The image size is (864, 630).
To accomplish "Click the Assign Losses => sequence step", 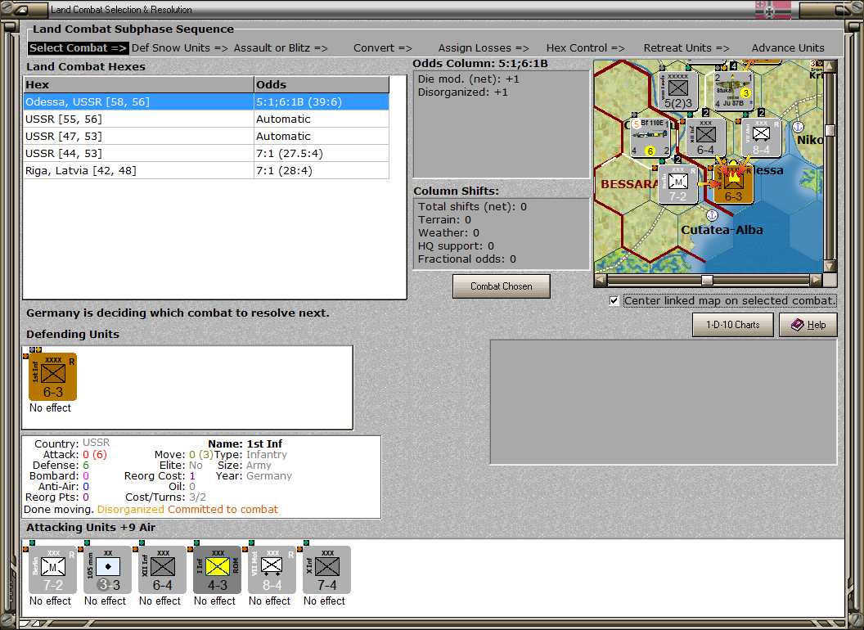I will [484, 48].
